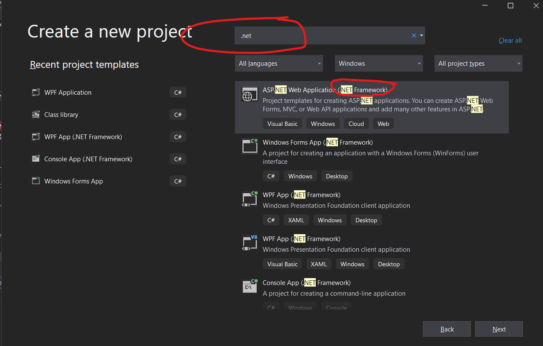
Task: Click the Visual Basic tag under ASP.NET template
Action: coord(282,124)
